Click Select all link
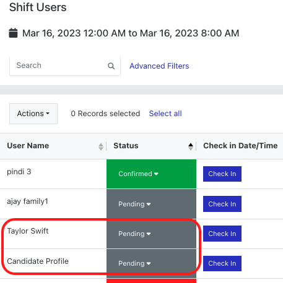Image resolution: width=283 pixels, height=283 pixels. point(165,114)
